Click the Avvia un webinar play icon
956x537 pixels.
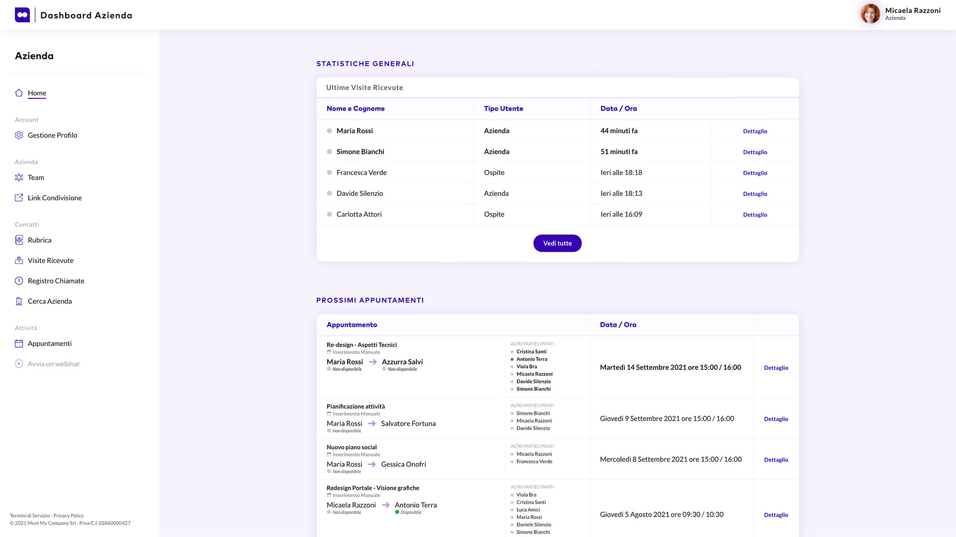19,364
